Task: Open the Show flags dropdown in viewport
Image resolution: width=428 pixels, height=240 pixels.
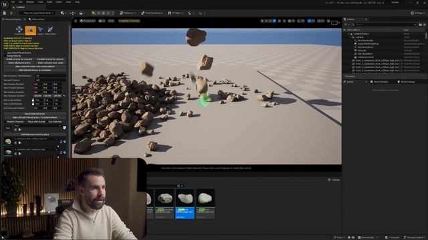Action: click(111, 21)
